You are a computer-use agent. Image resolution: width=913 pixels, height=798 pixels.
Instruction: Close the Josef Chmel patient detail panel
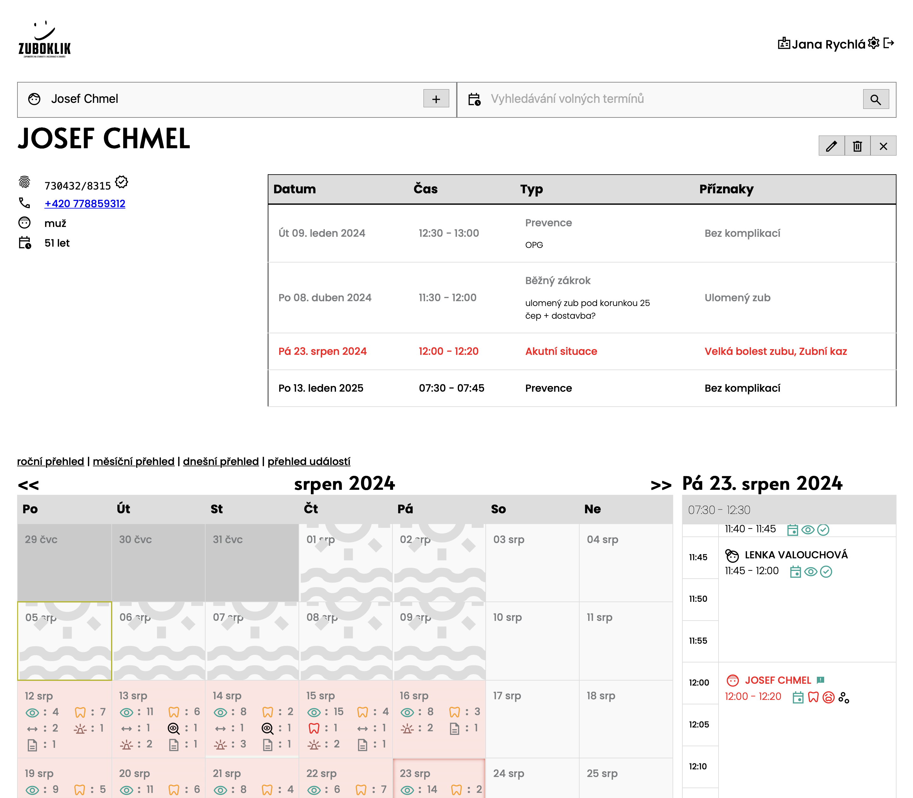click(x=883, y=146)
